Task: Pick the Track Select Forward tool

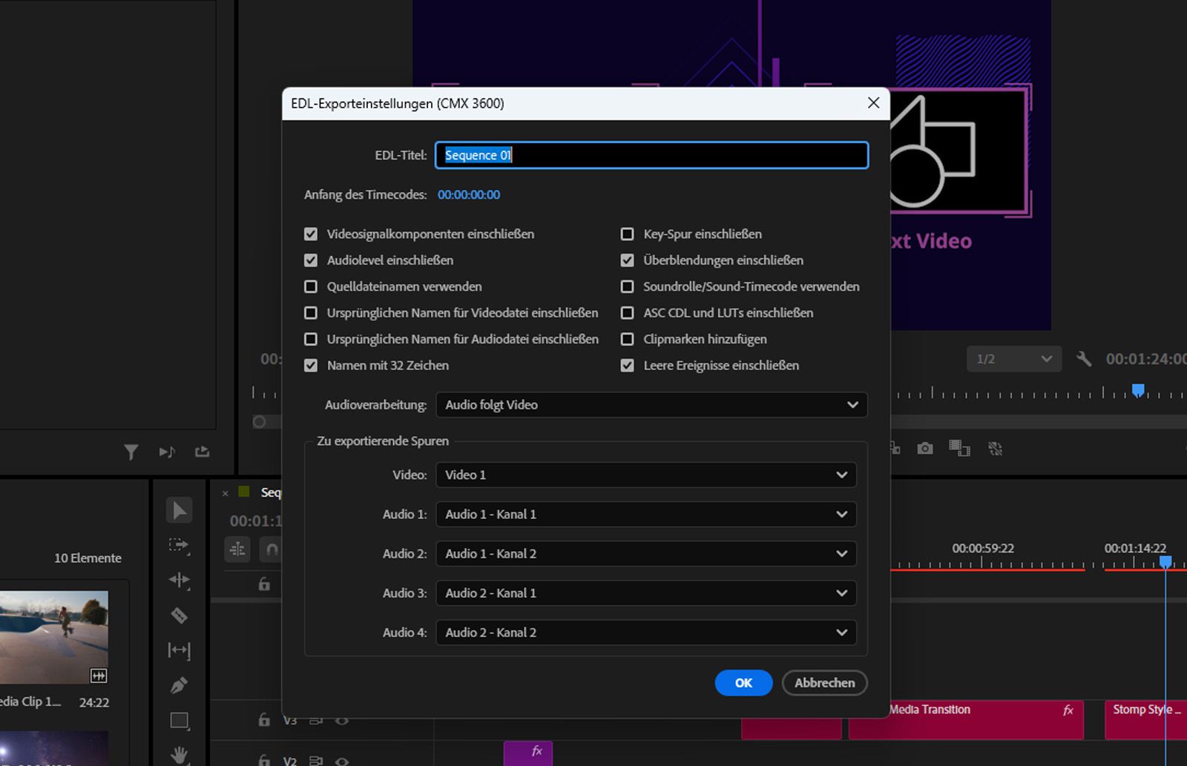Action: pyautogui.click(x=179, y=545)
